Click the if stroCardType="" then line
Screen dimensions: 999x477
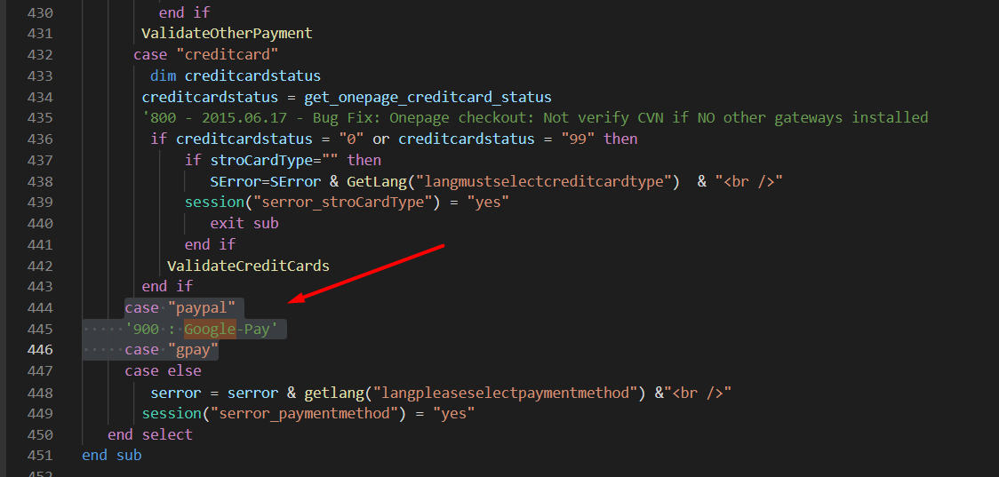[283, 160]
